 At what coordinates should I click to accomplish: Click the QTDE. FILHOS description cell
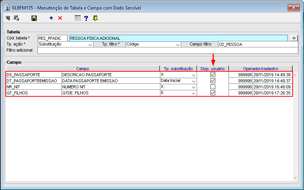111,93
